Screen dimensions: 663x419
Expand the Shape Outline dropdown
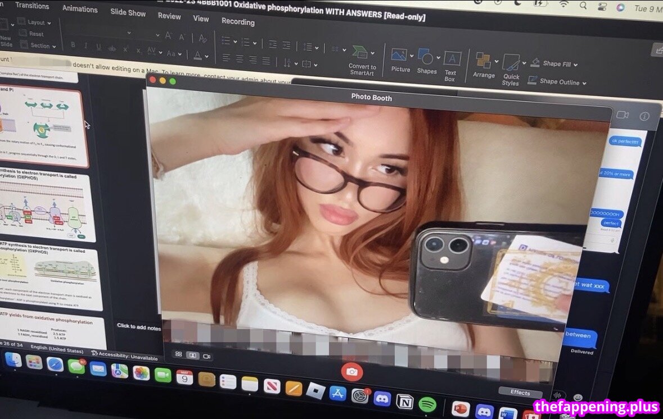[x=584, y=83]
